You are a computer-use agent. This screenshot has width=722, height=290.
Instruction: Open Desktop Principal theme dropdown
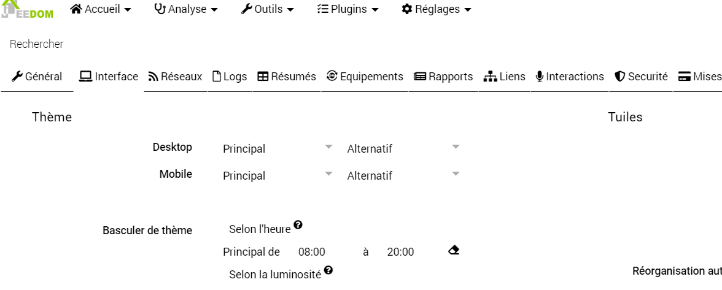pyautogui.click(x=278, y=148)
